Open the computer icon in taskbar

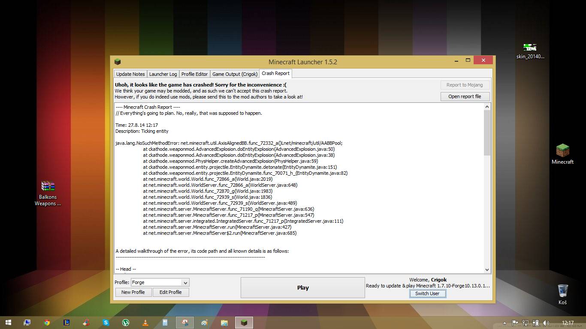click(x=27, y=323)
